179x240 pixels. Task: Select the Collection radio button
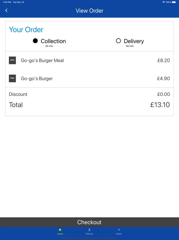35,41
